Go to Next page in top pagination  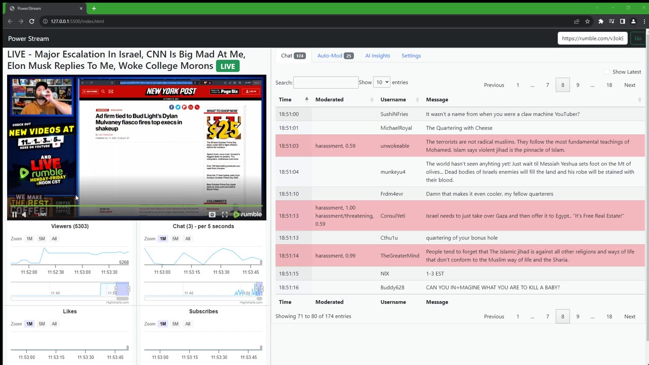630,85
